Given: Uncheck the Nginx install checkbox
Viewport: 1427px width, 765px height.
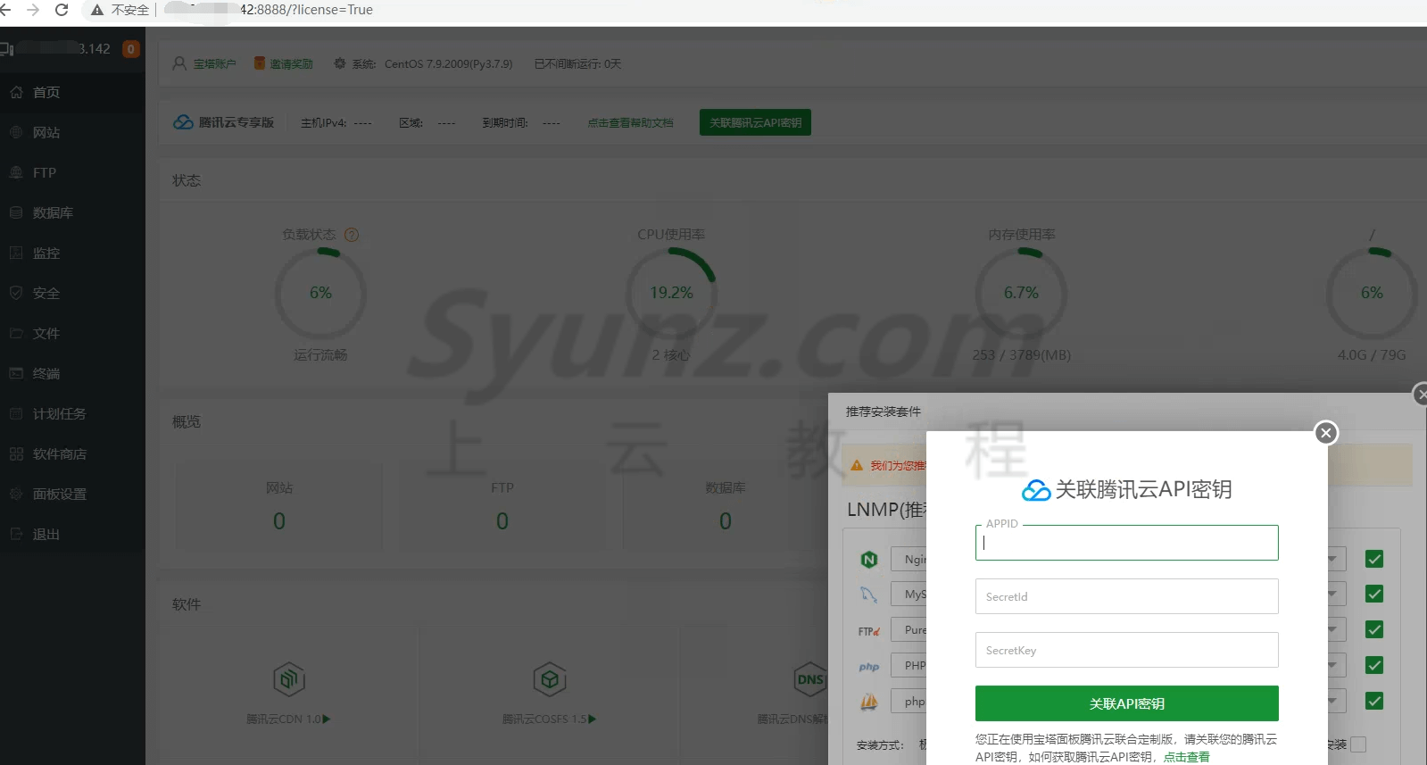Looking at the screenshot, I should tap(1374, 559).
